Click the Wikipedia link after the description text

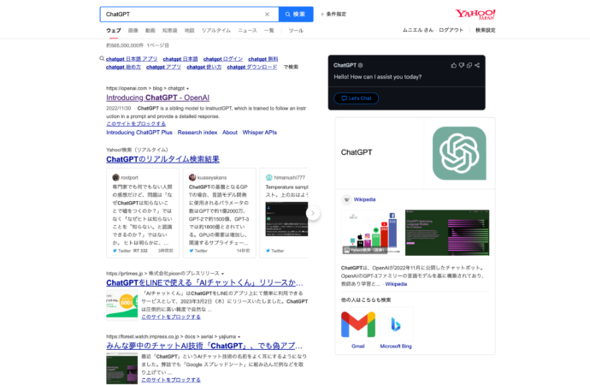[x=396, y=285]
